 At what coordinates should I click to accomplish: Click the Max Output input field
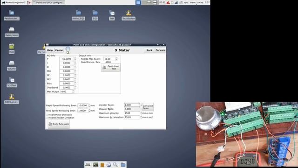coord(67,91)
